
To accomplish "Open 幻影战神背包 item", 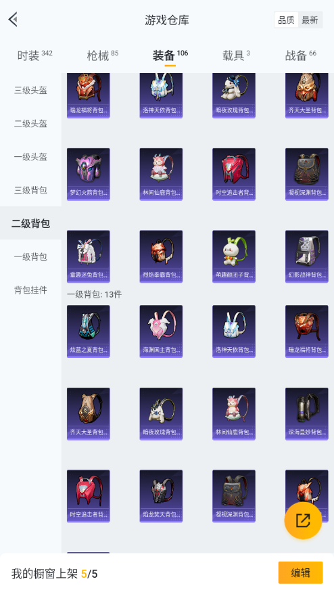I will coord(307,256).
